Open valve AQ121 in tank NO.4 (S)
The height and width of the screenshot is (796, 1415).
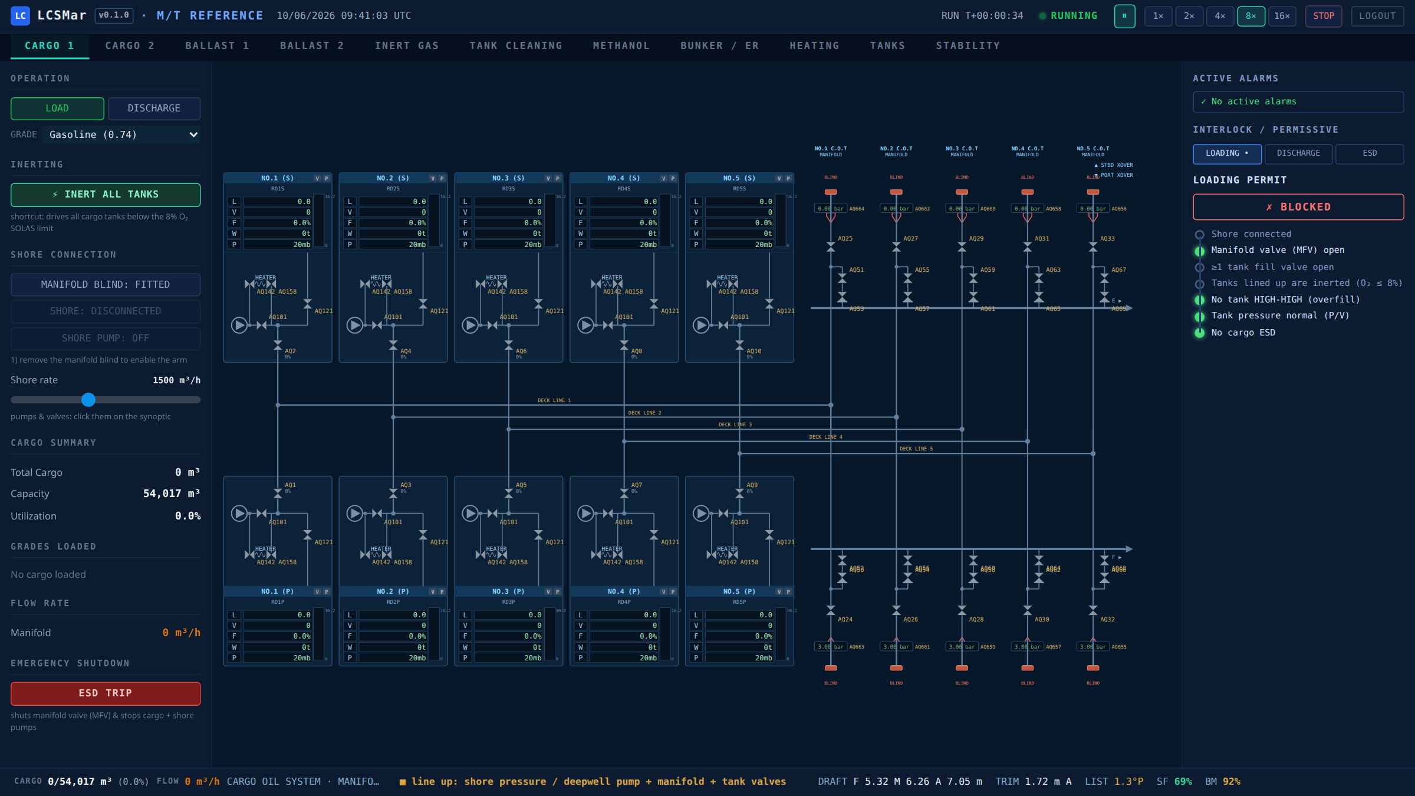point(654,304)
